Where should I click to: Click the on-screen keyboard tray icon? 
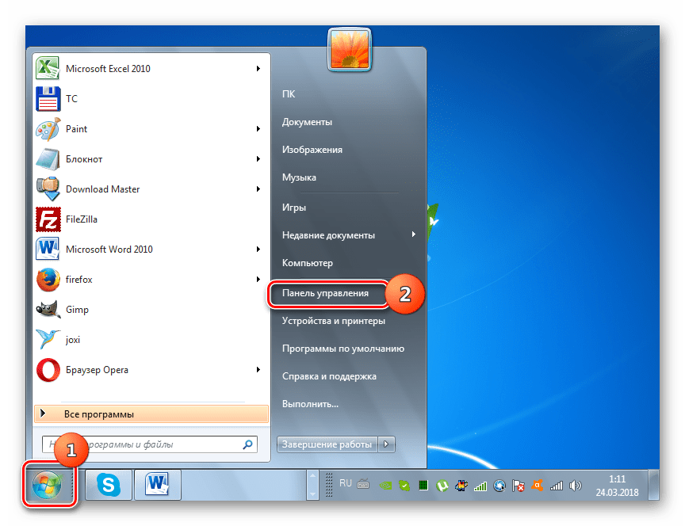click(363, 484)
